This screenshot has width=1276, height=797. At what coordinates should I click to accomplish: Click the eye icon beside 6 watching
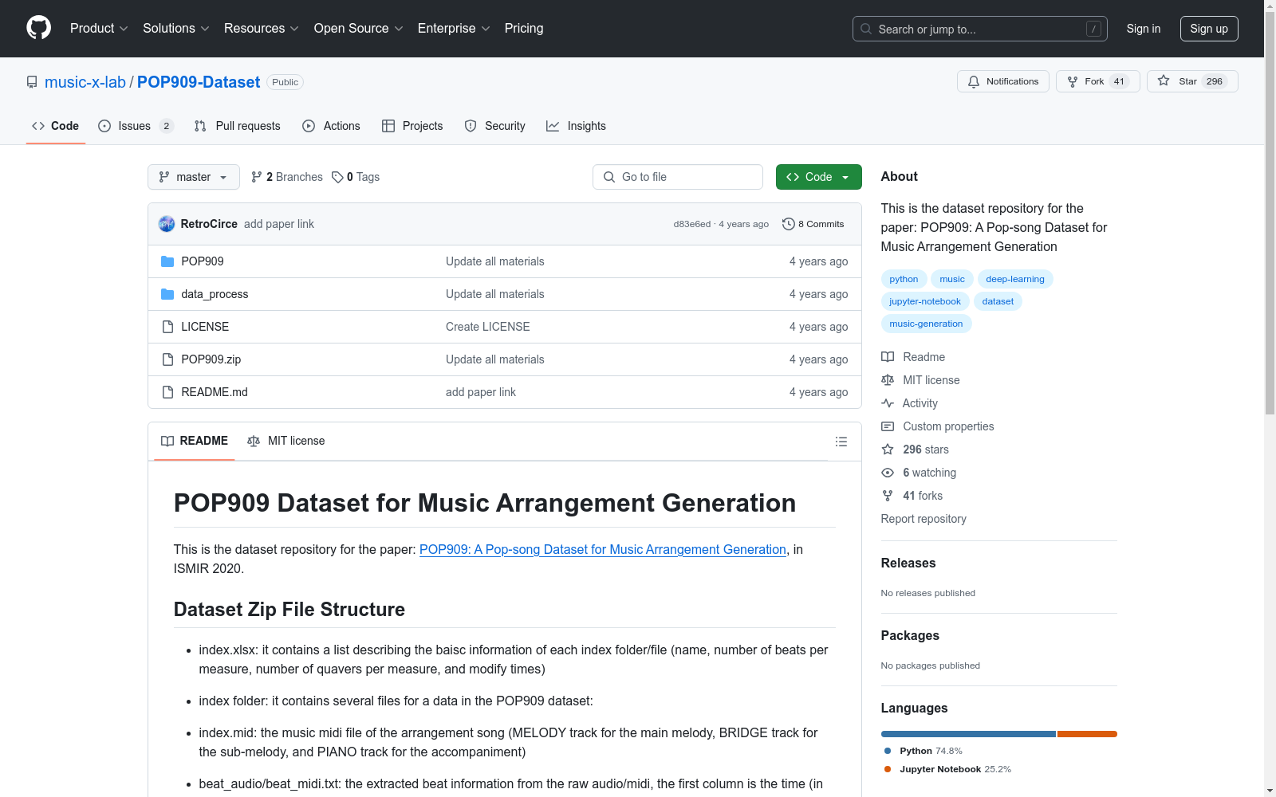pos(888,473)
